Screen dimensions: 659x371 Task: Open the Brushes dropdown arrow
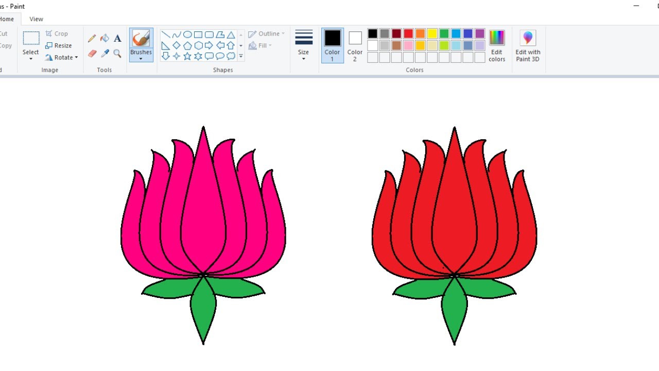[x=141, y=59]
